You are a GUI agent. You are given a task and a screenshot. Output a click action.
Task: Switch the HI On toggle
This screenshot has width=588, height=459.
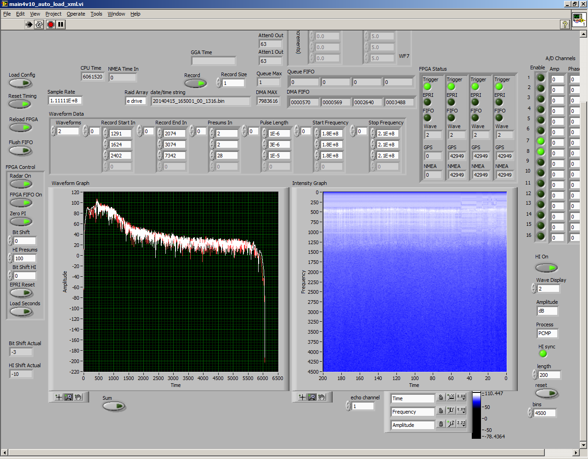pos(546,268)
